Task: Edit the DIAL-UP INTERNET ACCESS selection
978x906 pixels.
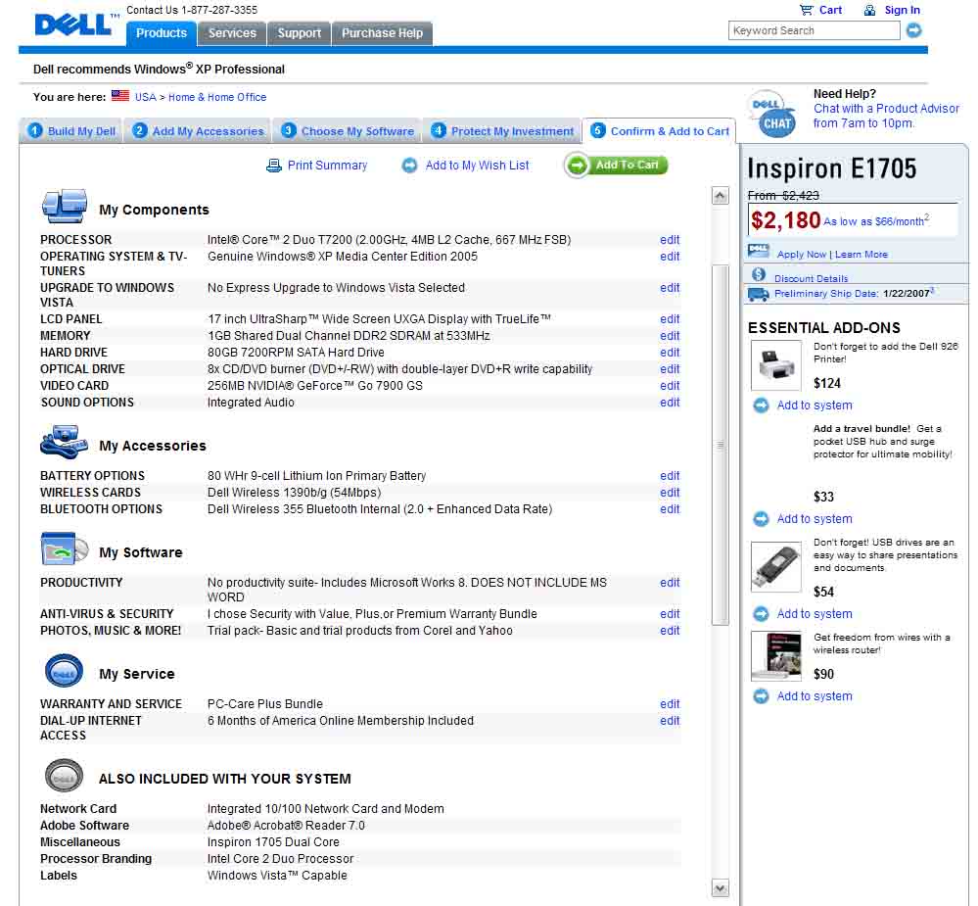Action: click(670, 721)
